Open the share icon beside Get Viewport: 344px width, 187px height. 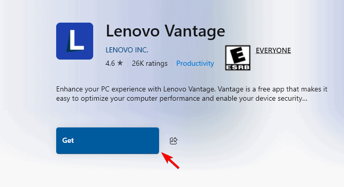coord(174,141)
